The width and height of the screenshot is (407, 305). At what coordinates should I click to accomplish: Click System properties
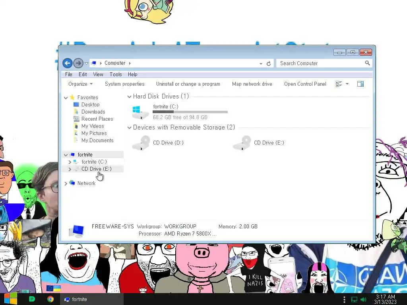coord(124,84)
